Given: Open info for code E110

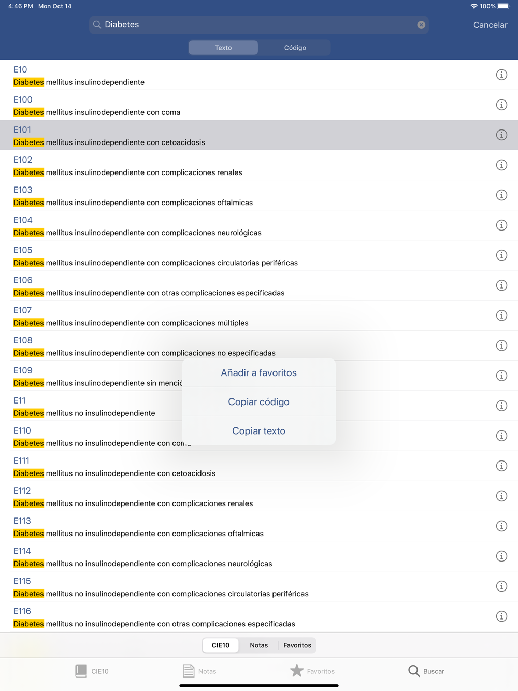Looking at the screenshot, I should [x=501, y=436].
